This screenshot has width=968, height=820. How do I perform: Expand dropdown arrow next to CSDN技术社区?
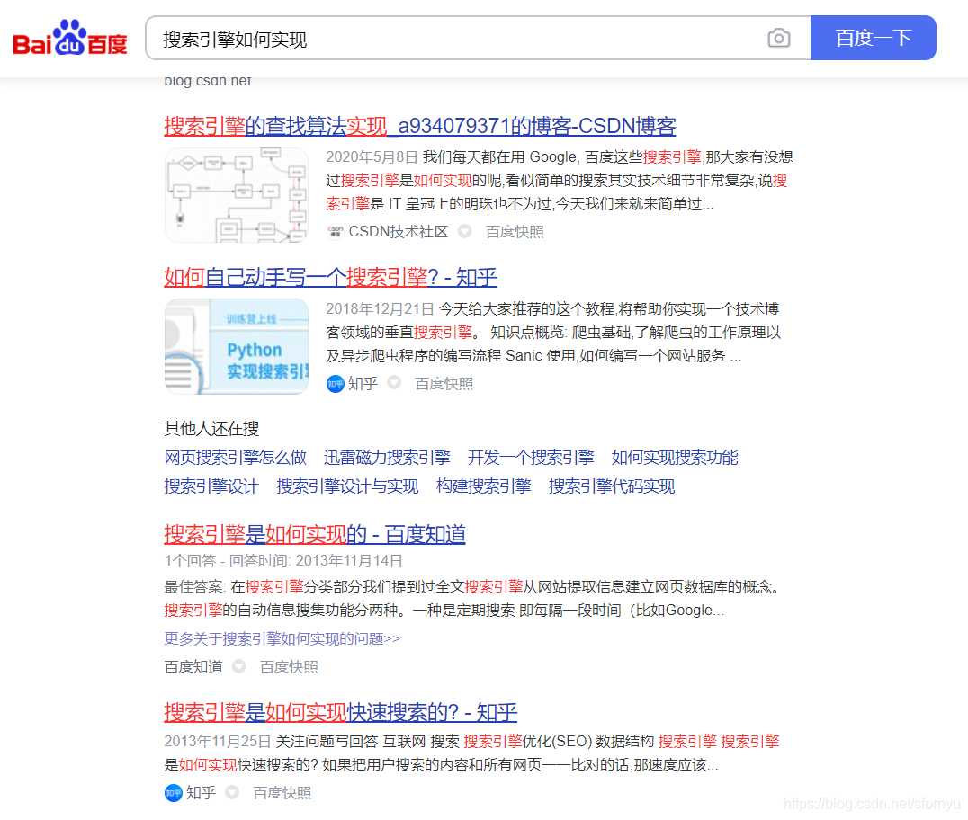tap(465, 231)
